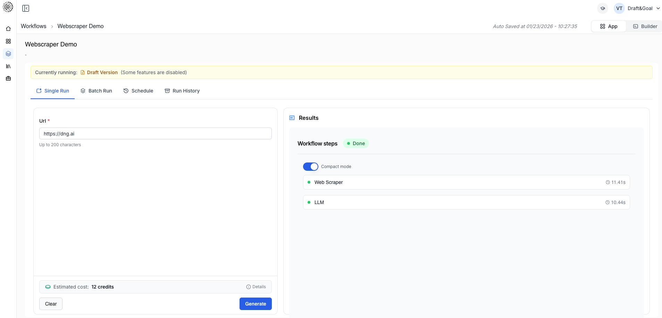Select the Url input field

(155, 133)
